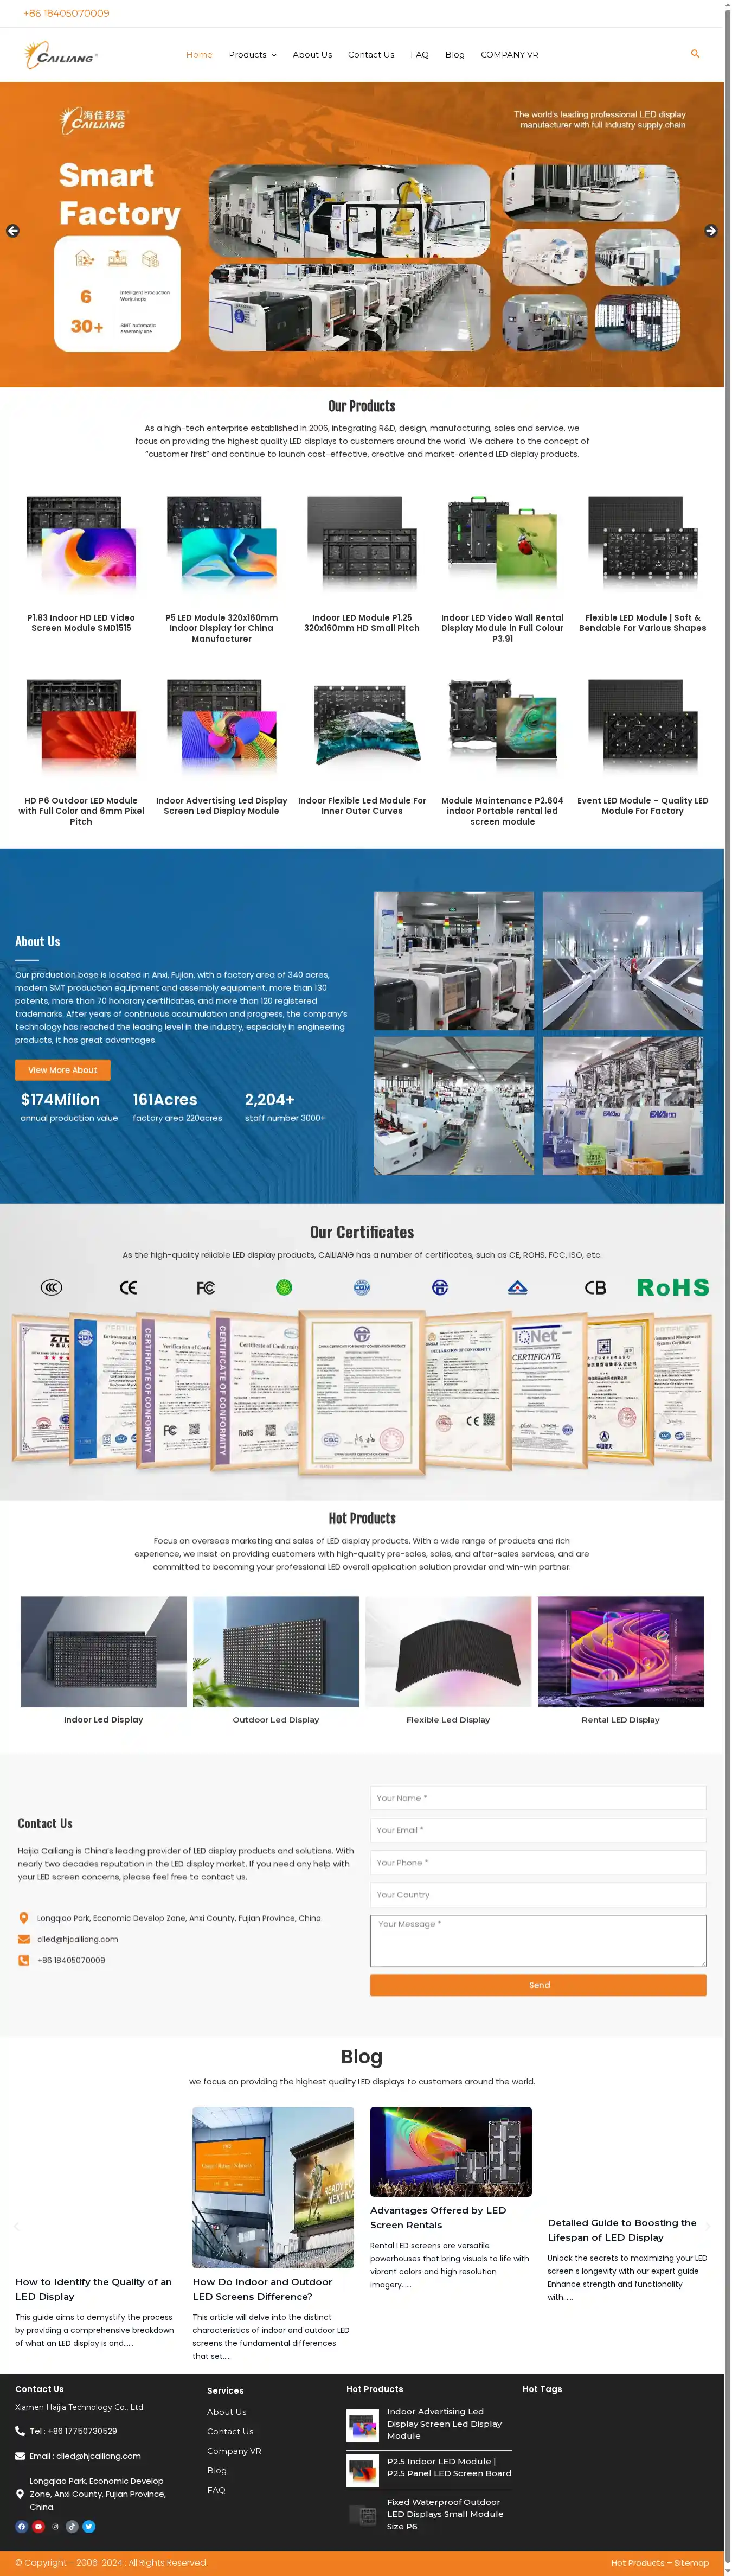The width and height of the screenshot is (732, 2576).
Task: Open the TikTok social icon in footer
Action: coord(72,2526)
